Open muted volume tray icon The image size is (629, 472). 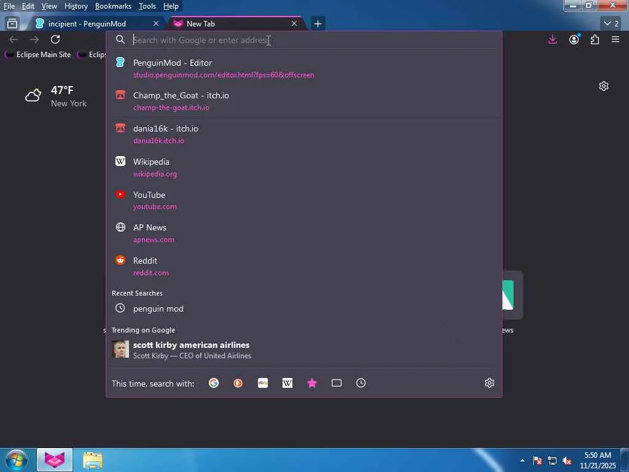click(567, 460)
